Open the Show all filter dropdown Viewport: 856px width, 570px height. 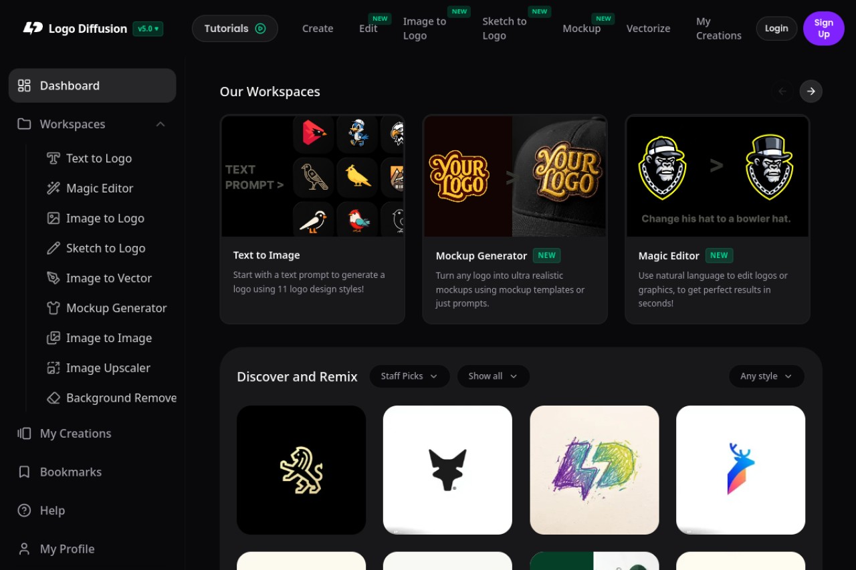493,376
